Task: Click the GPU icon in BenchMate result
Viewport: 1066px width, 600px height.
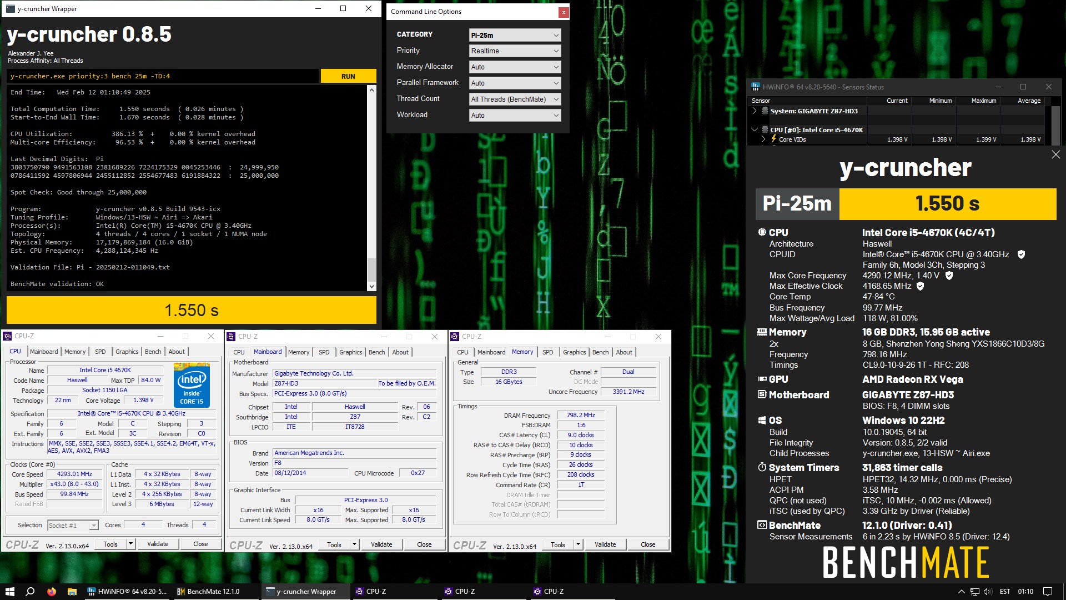Action: pos(762,379)
